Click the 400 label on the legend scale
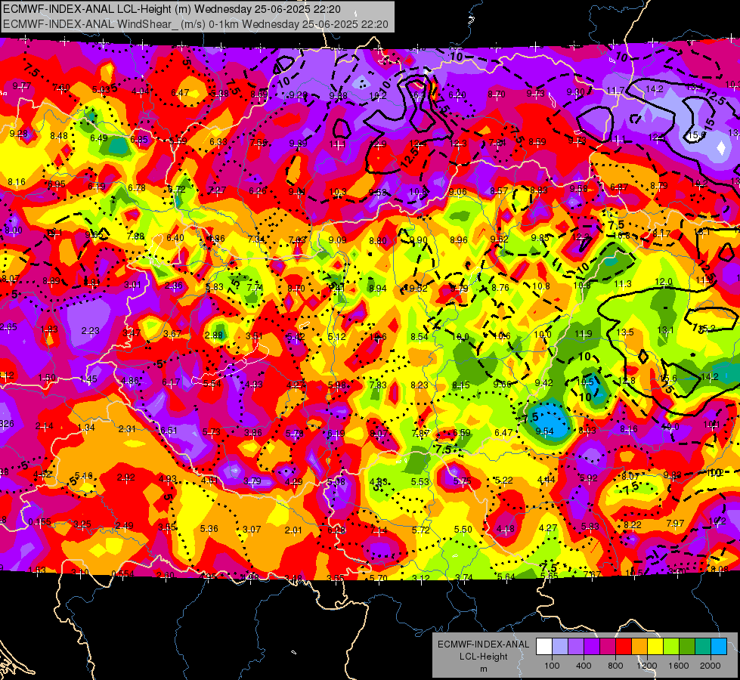 (x=584, y=666)
